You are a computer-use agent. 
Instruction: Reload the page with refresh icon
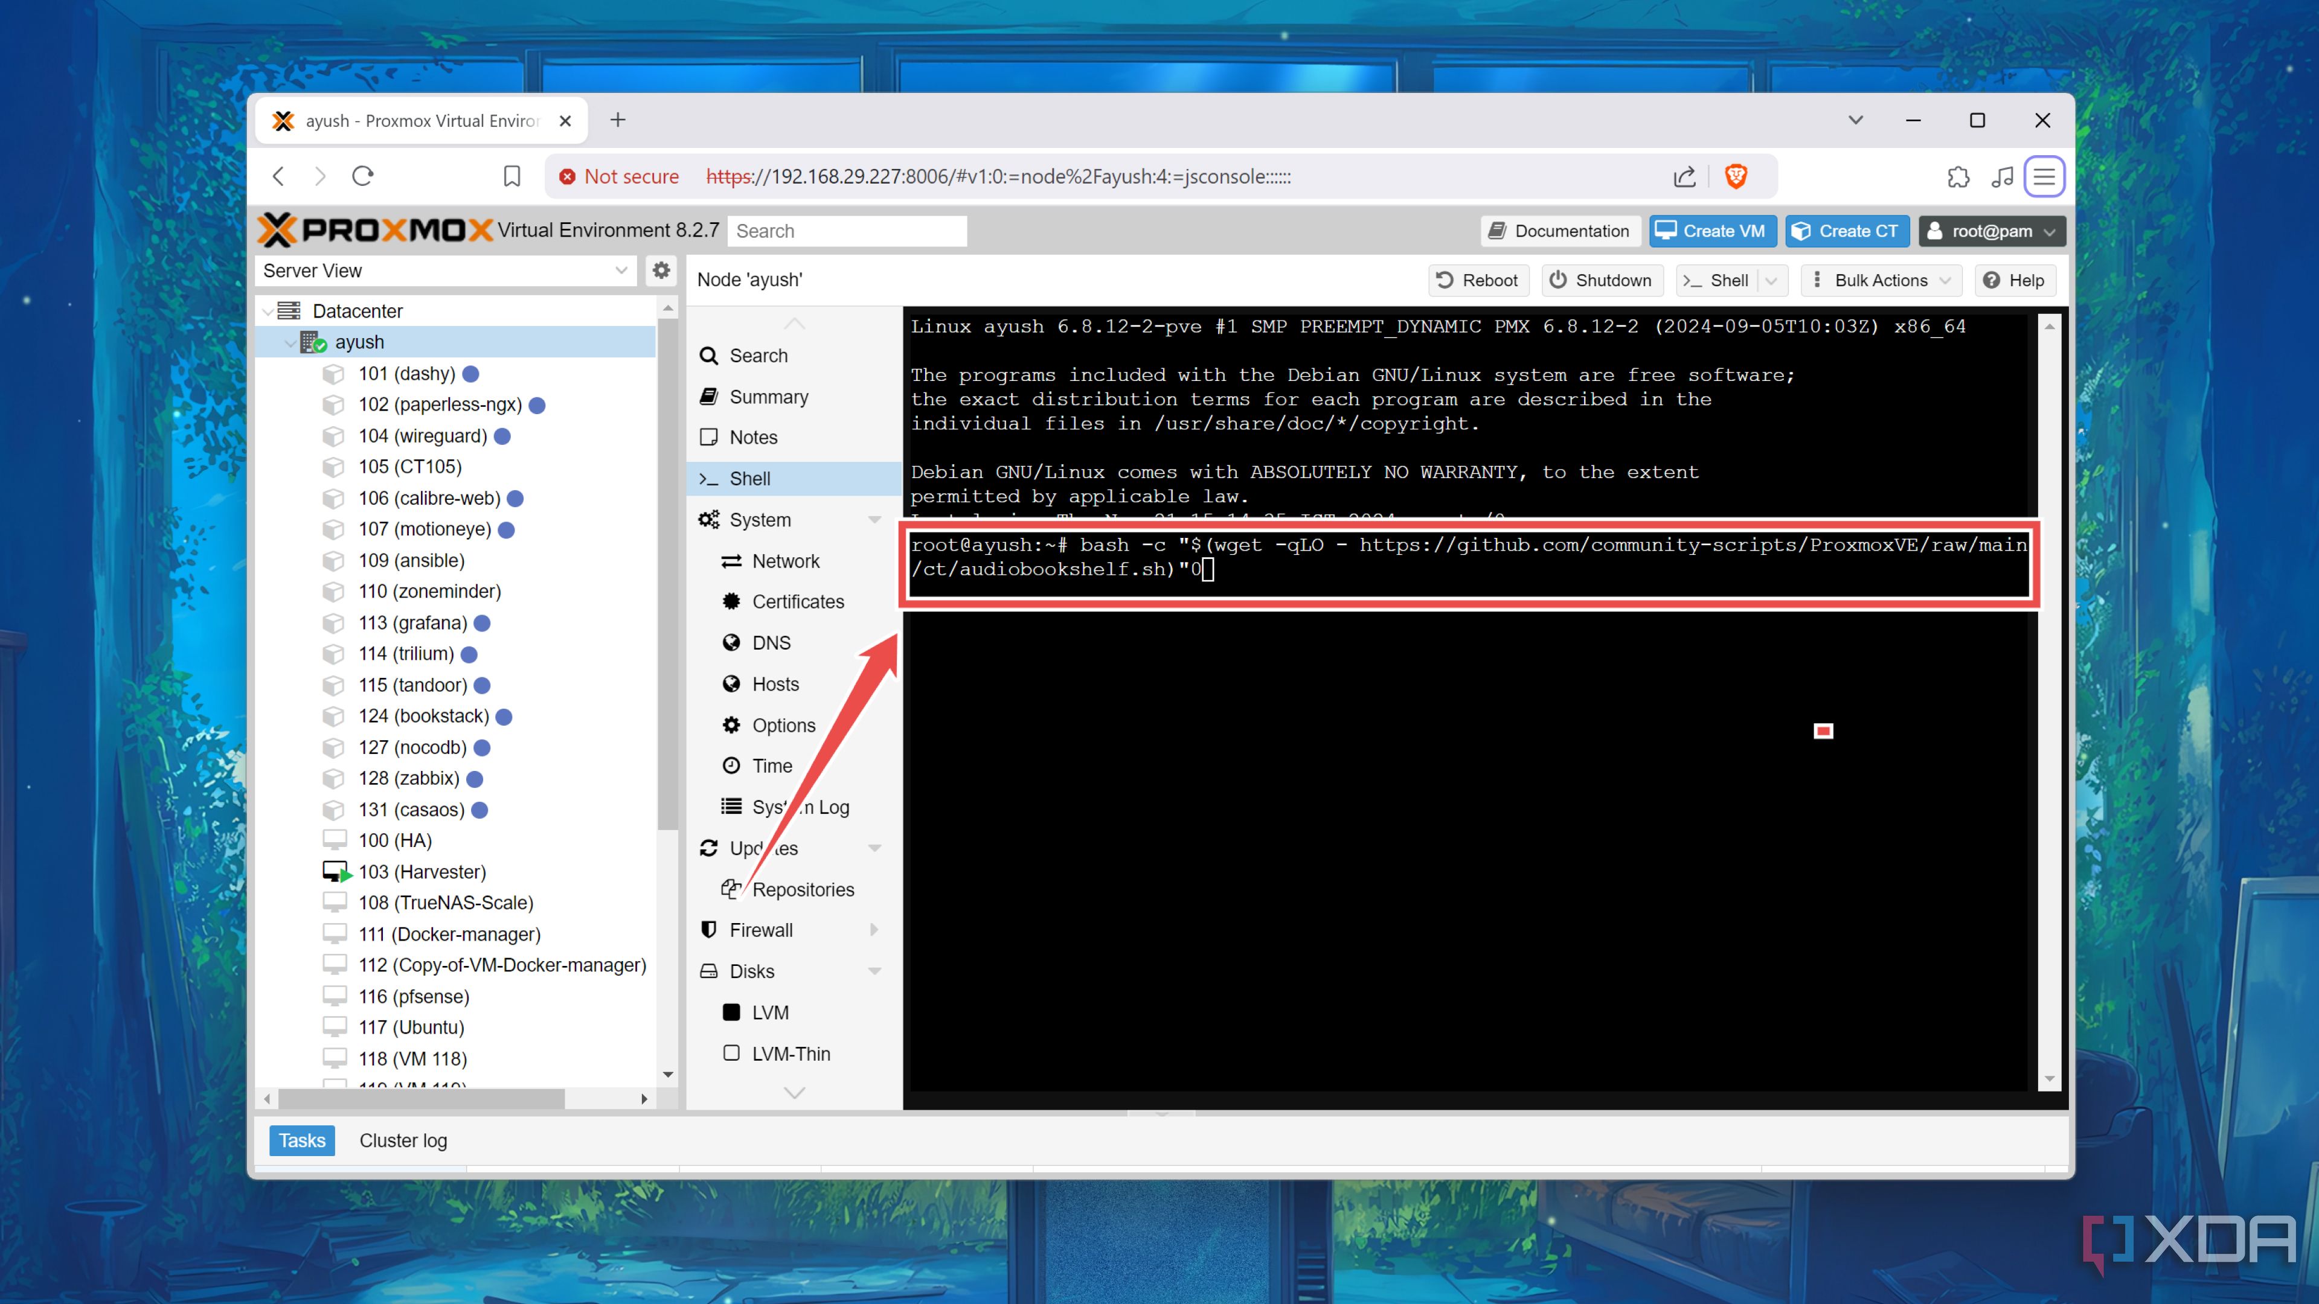363,176
